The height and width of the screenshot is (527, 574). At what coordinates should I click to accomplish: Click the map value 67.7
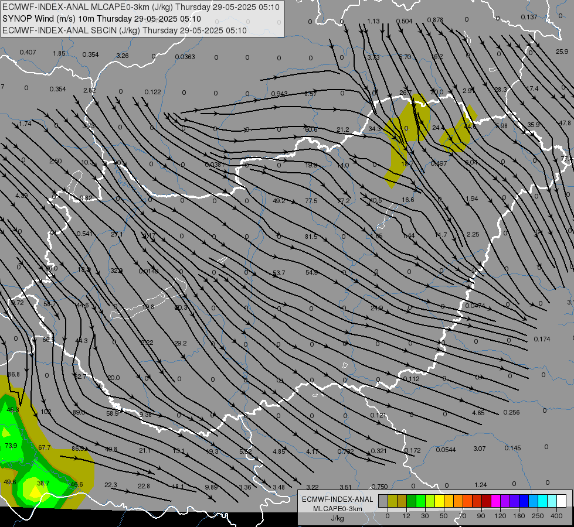pyautogui.click(x=45, y=447)
